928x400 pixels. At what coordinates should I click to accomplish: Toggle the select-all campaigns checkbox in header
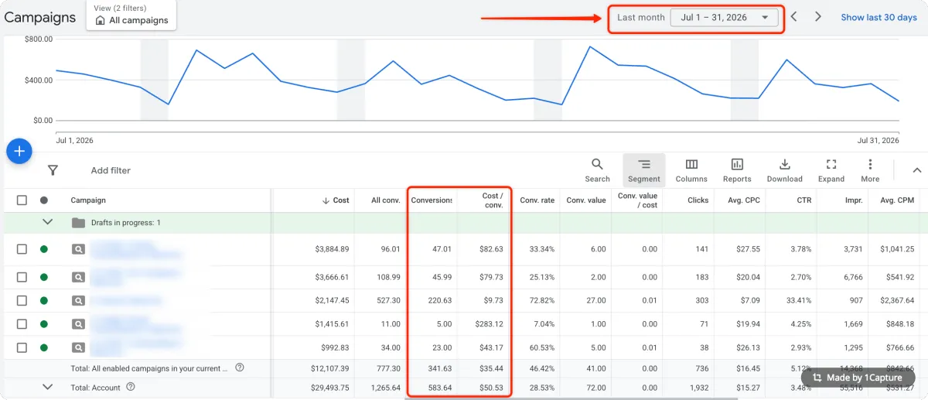(x=22, y=200)
